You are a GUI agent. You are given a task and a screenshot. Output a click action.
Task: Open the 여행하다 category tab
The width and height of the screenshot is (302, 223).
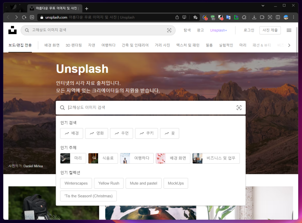(x=108, y=45)
